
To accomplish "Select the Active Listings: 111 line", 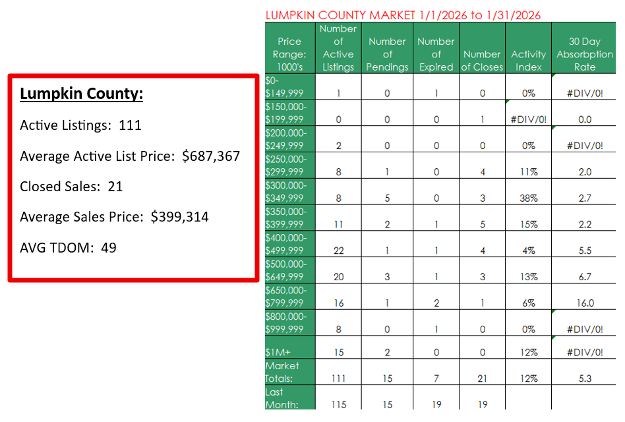I will [x=80, y=125].
